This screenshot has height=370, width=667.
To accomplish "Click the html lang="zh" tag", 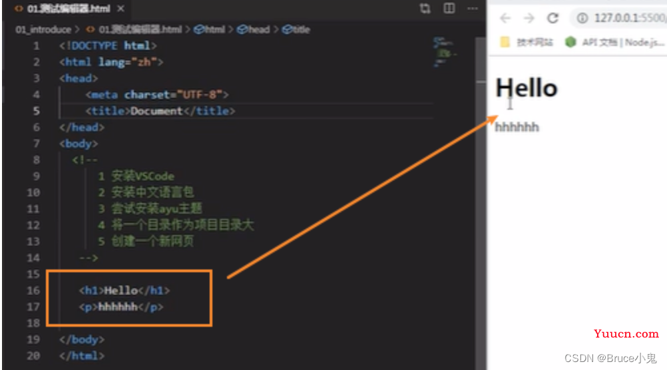I will [x=111, y=62].
